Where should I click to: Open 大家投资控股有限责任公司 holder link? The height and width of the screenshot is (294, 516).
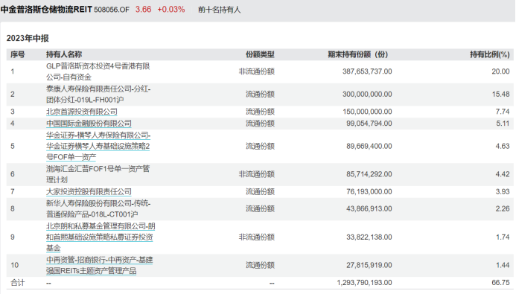click(x=89, y=191)
